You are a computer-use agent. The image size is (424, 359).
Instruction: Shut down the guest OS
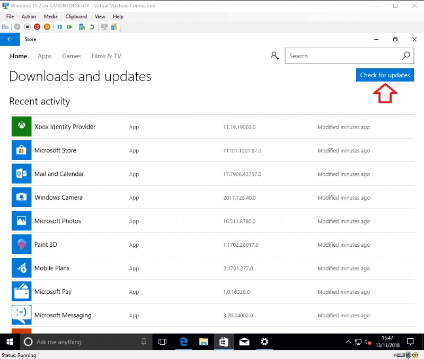[38, 27]
